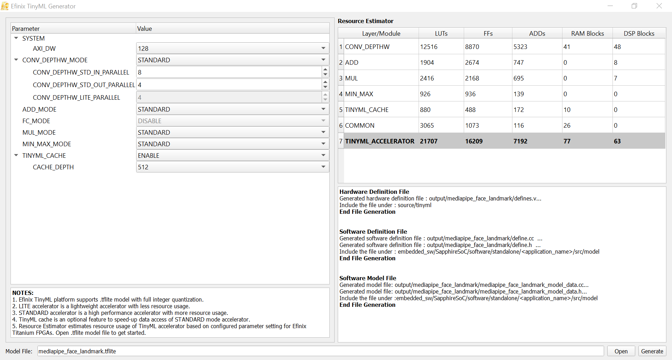Click the RAM Blocks column header
Viewport: 672px width, 360px height.
587,33
